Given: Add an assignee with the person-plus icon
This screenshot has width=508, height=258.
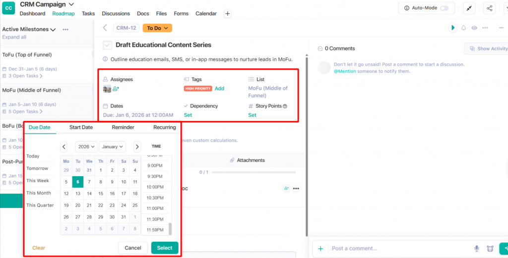Looking at the screenshot, I should pyautogui.click(x=116, y=89).
